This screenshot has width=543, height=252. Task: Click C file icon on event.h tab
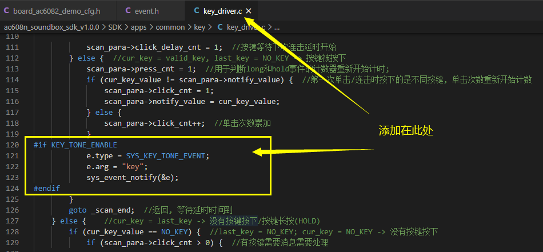click(128, 11)
